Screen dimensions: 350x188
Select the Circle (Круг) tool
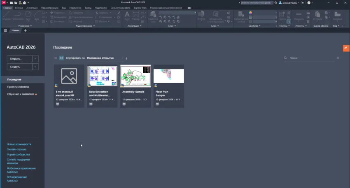click(x=28, y=16)
